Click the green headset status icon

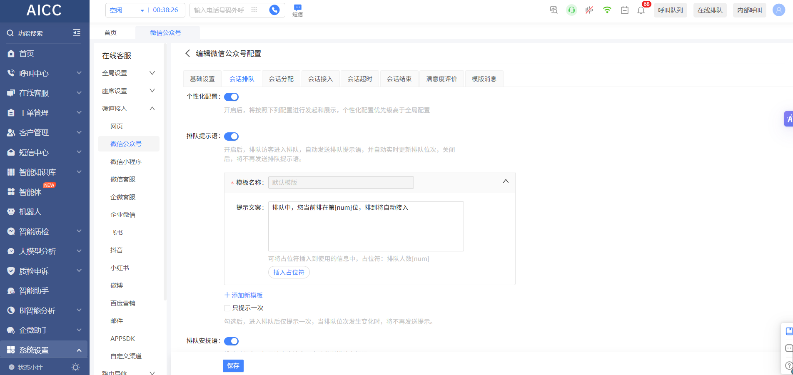(x=571, y=10)
